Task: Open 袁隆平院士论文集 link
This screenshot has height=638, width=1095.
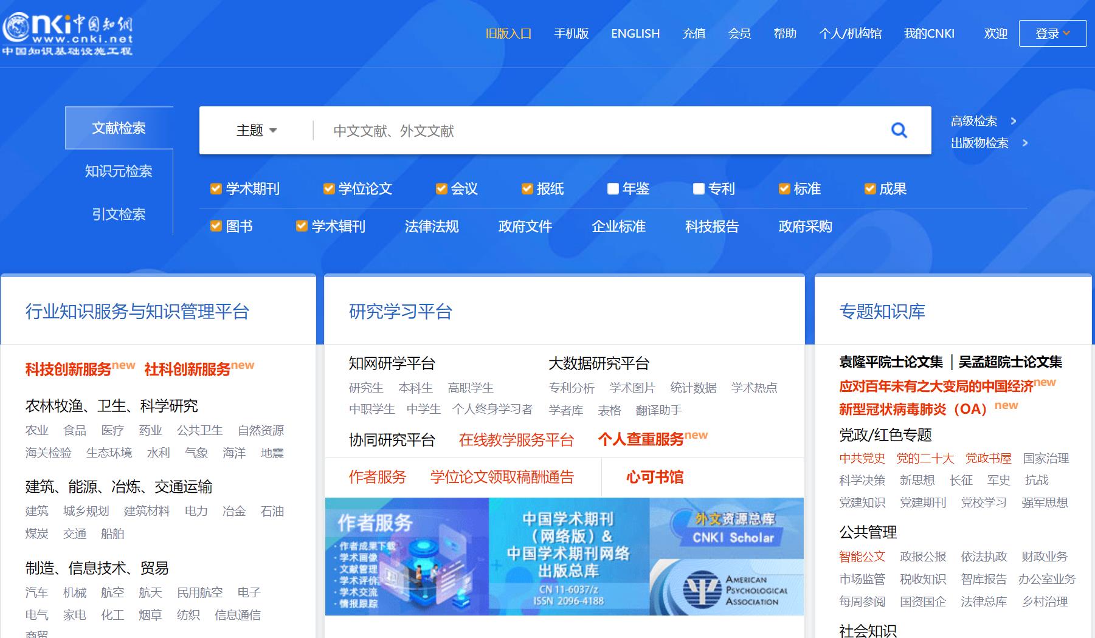Action: click(891, 362)
